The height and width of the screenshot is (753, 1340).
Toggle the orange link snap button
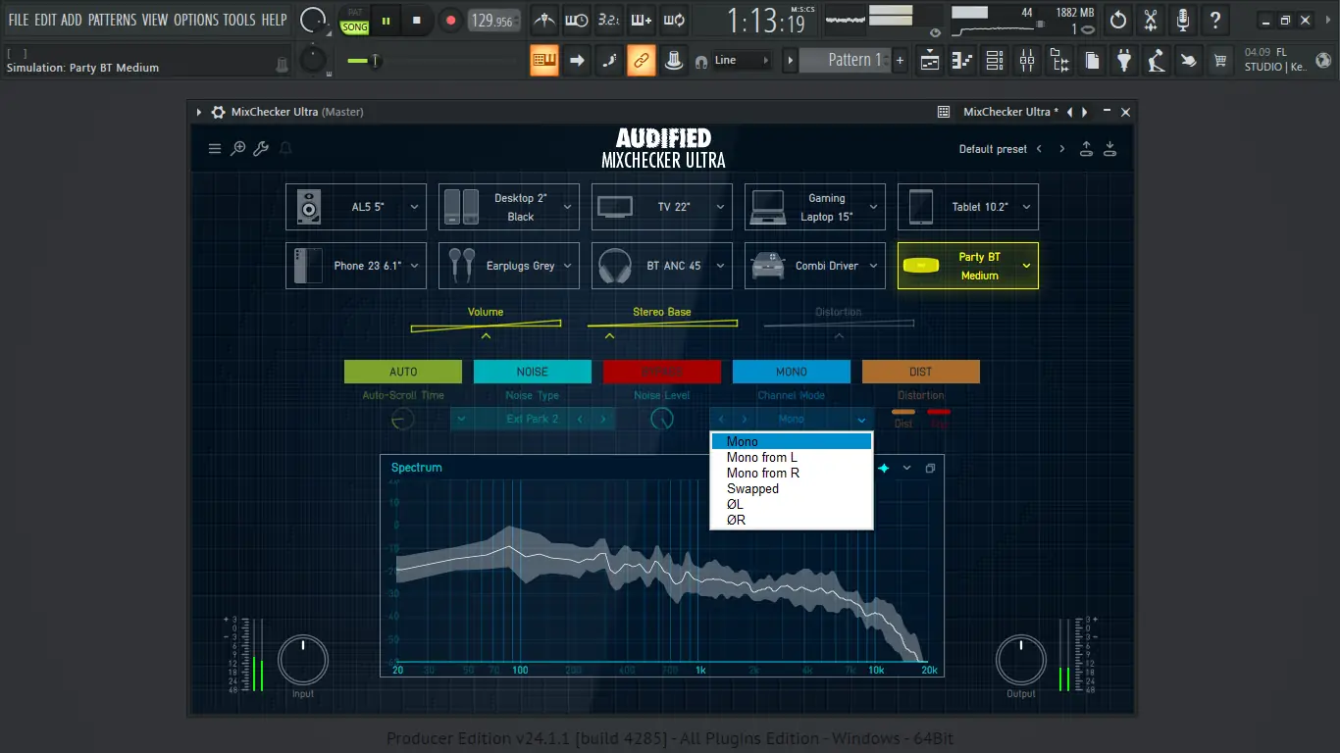click(x=642, y=61)
